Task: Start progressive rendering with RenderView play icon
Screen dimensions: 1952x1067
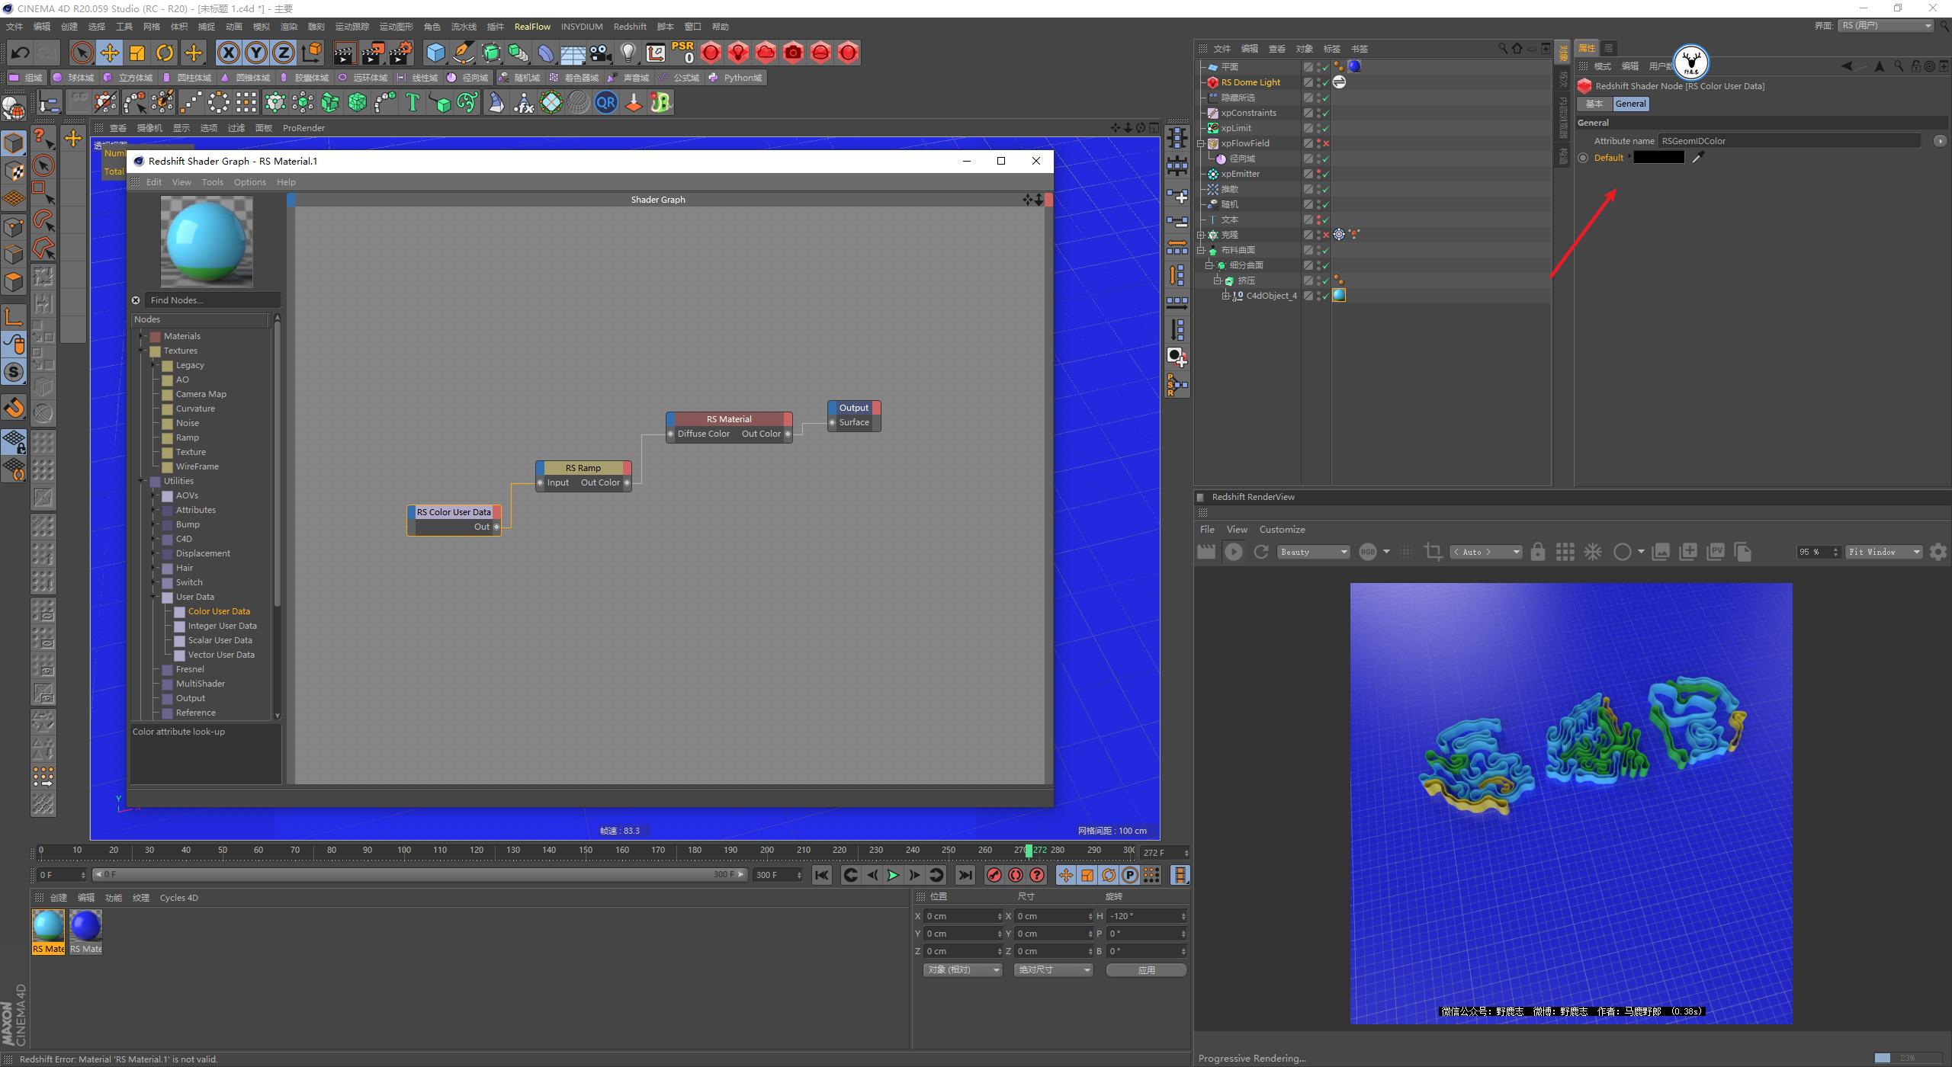Action: (1234, 551)
